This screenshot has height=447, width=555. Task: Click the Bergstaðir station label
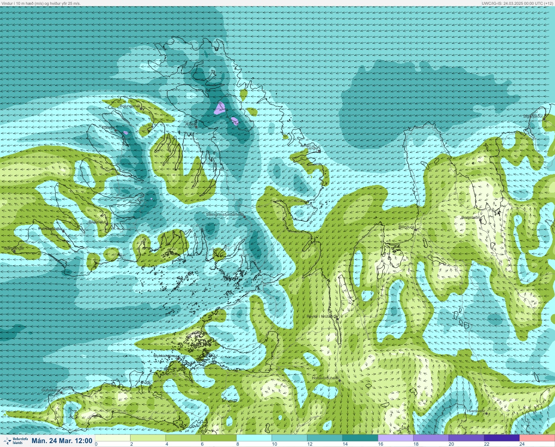(x=470, y=217)
